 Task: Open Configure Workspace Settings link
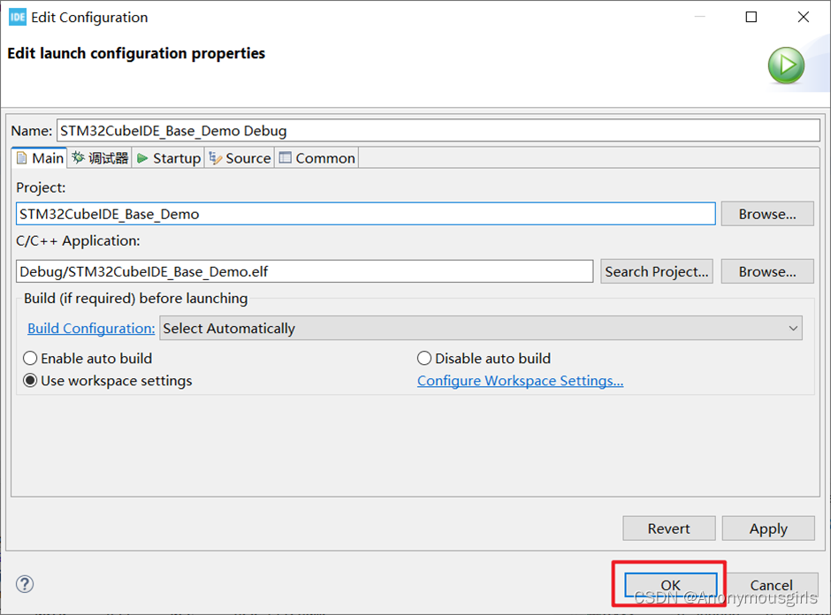(520, 381)
